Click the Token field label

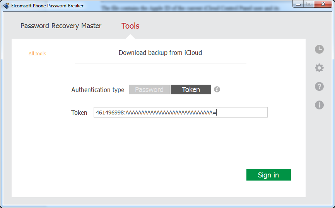(x=79, y=113)
